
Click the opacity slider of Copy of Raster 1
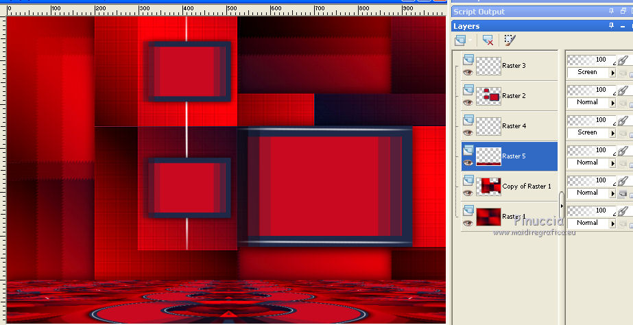click(591, 180)
